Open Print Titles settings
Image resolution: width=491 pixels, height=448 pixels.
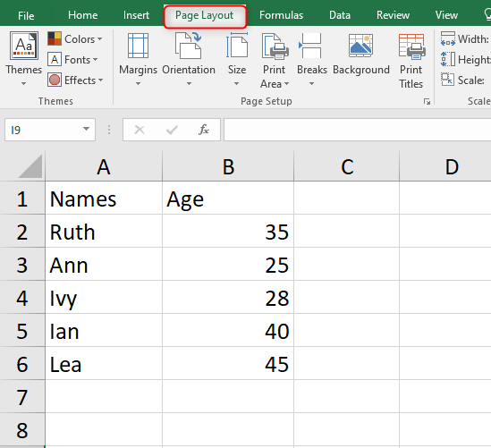pos(411,61)
